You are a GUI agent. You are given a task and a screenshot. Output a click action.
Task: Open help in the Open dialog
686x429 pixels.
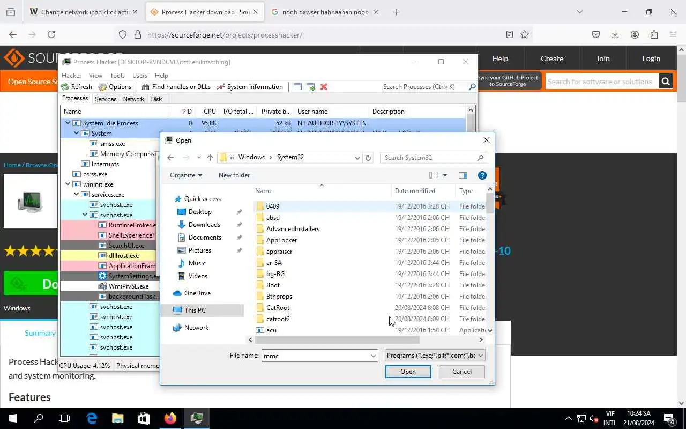click(x=482, y=175)
